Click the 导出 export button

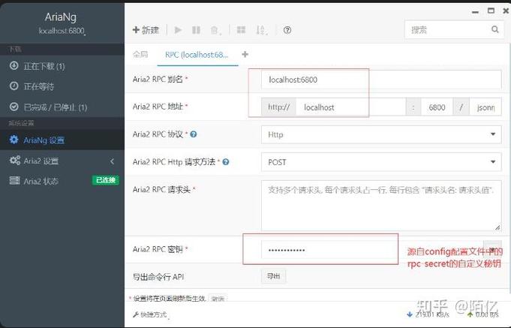(x=273, y=276)
